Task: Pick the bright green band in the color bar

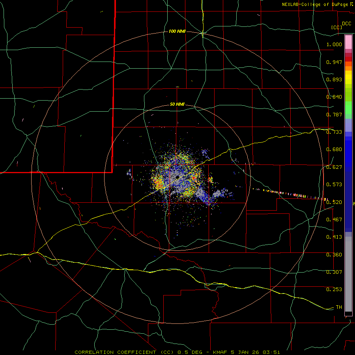Action: 348,108
